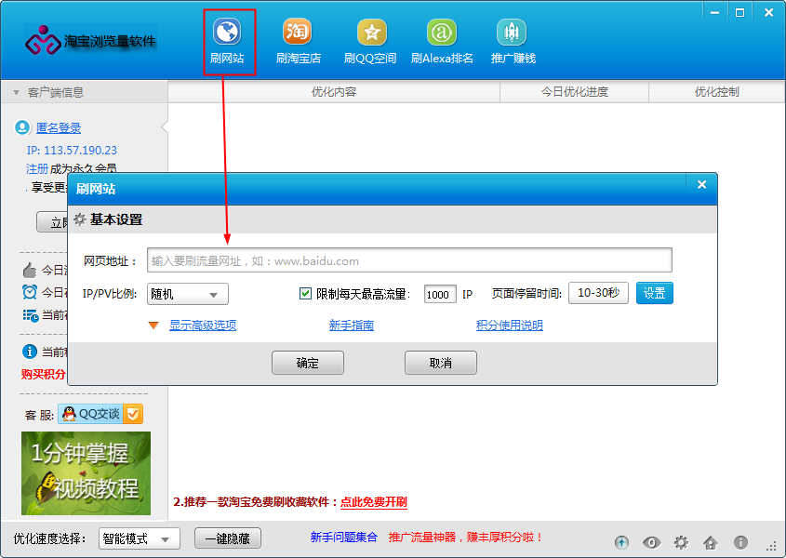This screenshot has height=558, width=786.
Task: Click the list-clock icon in the sidebar
Action: 30,315
